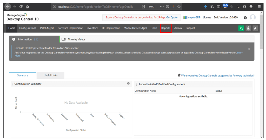Toggle reader view icon in address bar

coord(143,6)
